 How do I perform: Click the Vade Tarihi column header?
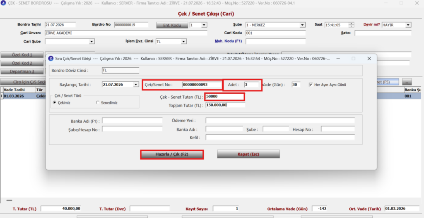[x=19, y=90]
